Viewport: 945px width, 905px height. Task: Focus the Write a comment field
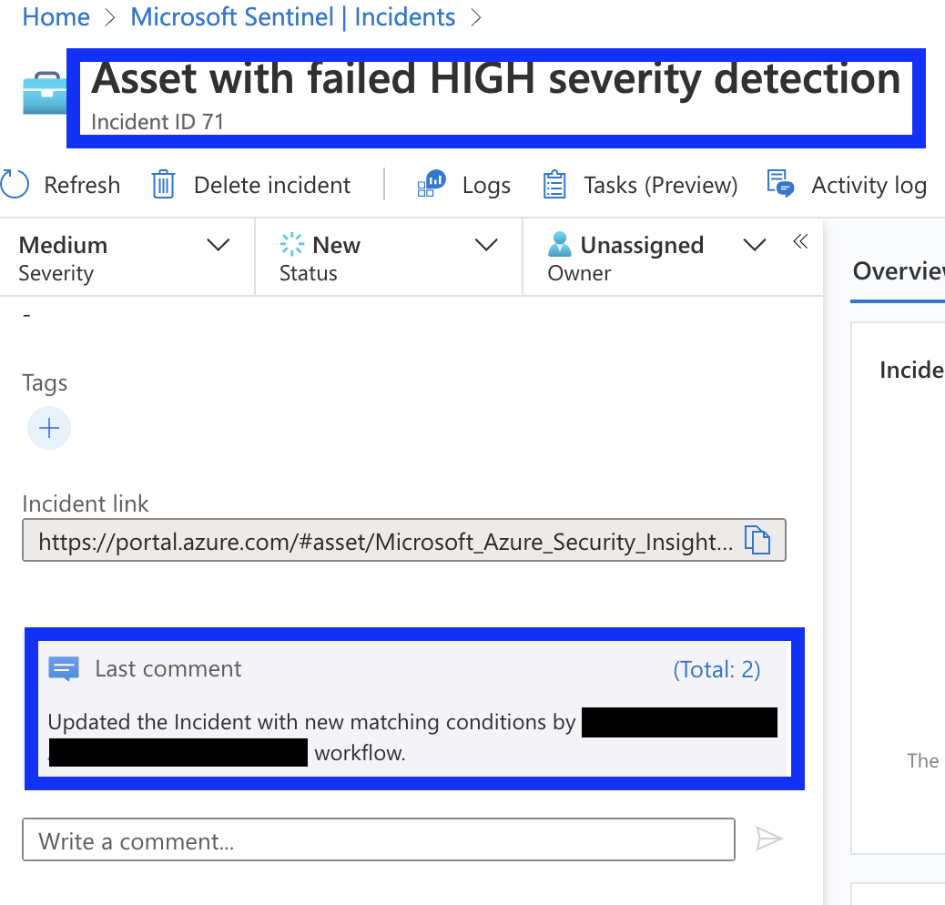(379, 839)
